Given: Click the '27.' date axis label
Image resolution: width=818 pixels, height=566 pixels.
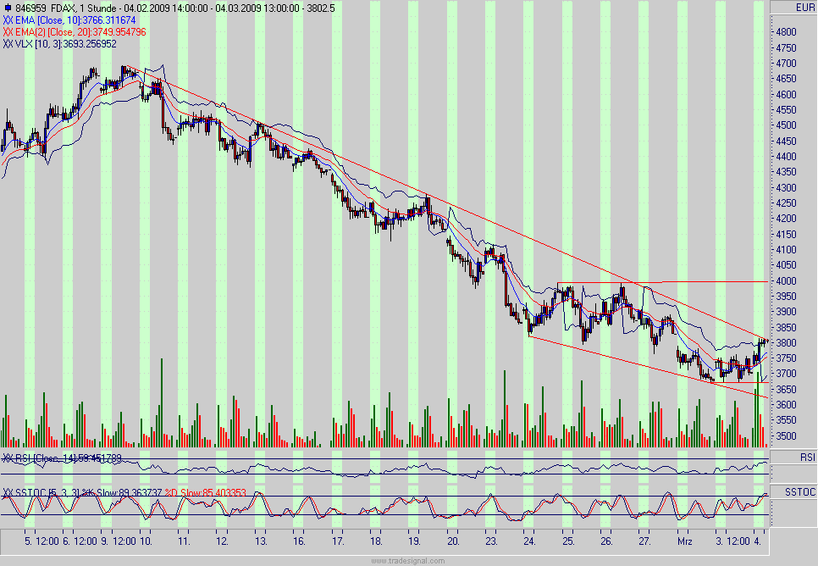Looking at the screenshot, I should pyautogui.click(x=644, y=541).
